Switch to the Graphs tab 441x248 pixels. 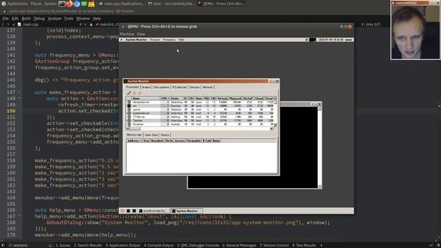(146, 87)
